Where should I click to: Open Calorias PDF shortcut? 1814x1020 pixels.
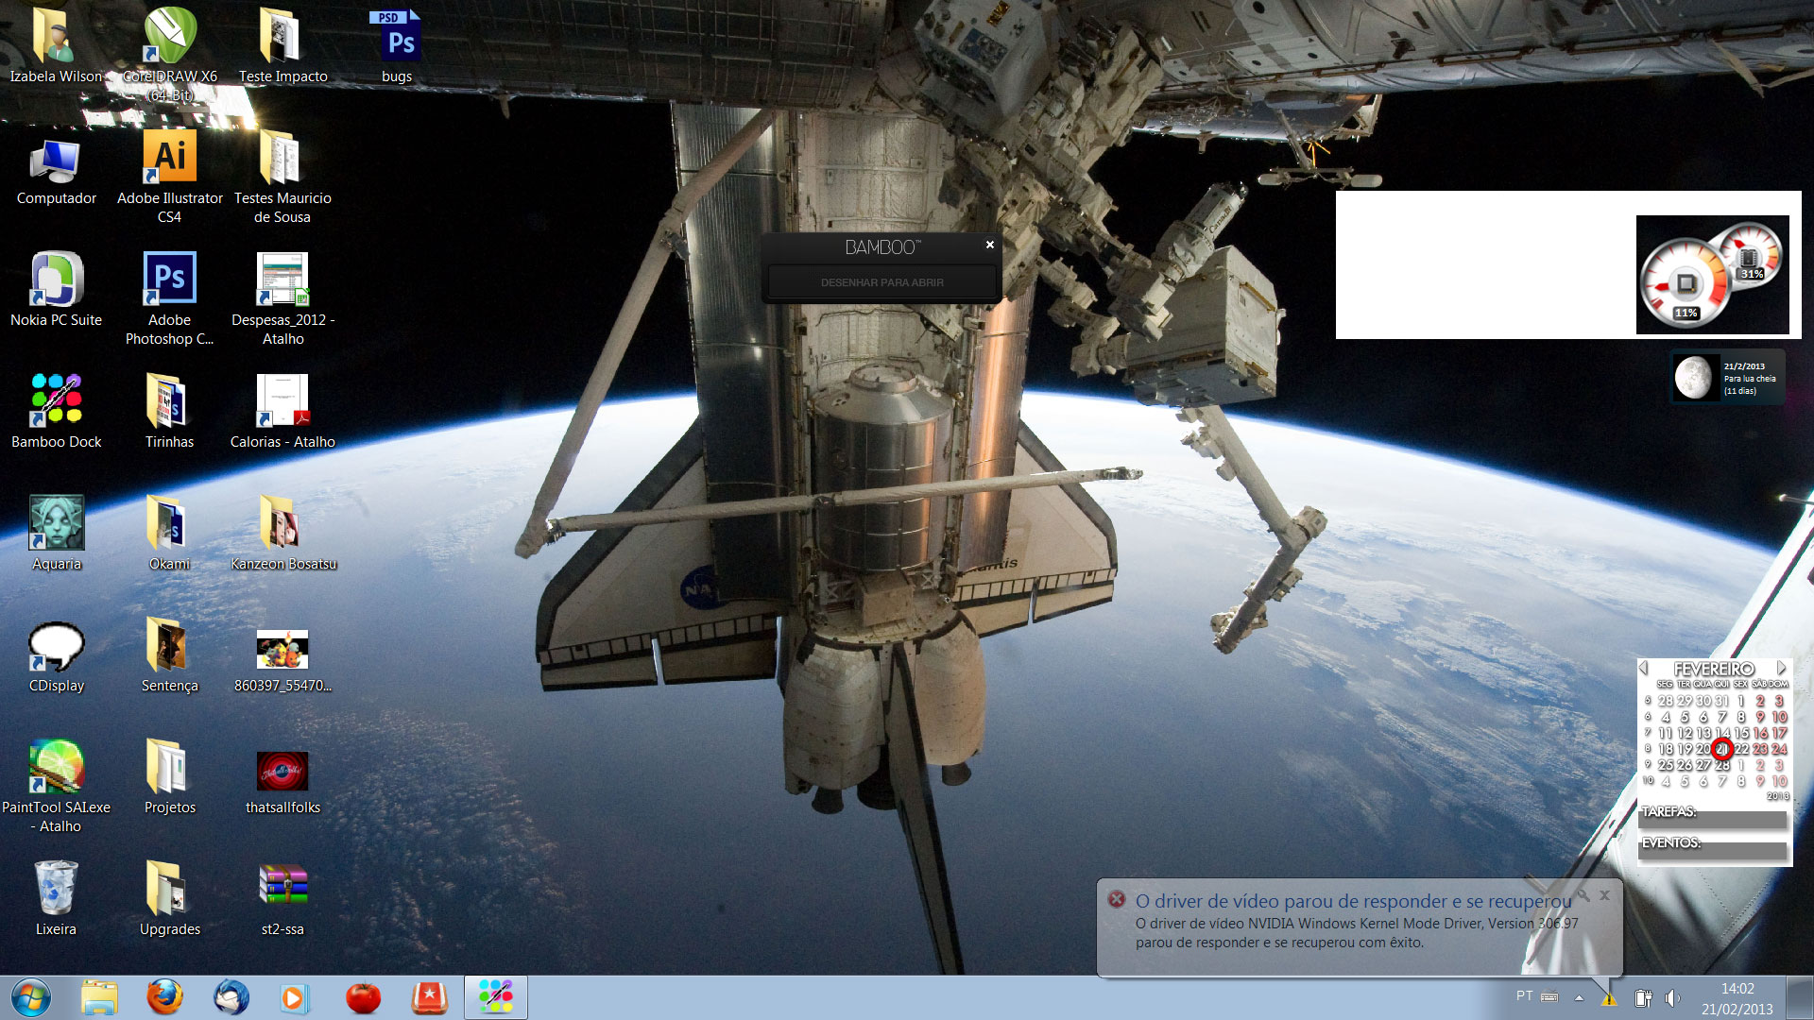click(x=282, y=412)
